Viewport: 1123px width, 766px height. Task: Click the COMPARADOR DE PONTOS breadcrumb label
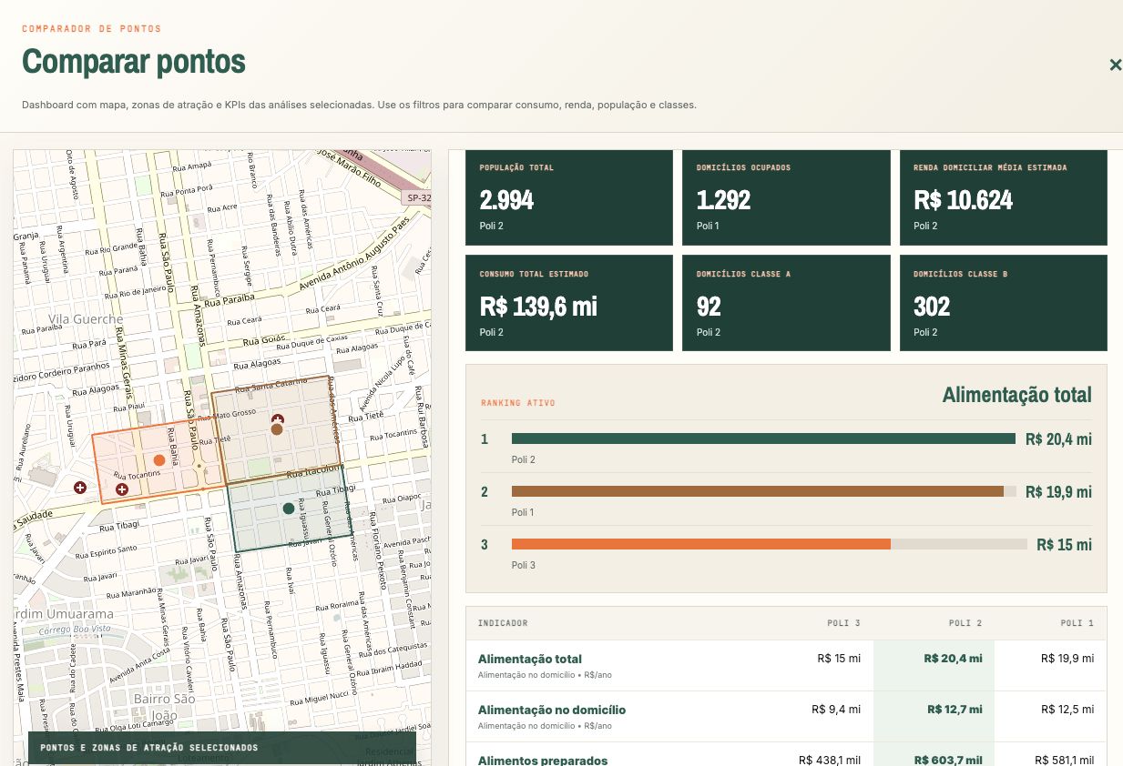(92, 29)
